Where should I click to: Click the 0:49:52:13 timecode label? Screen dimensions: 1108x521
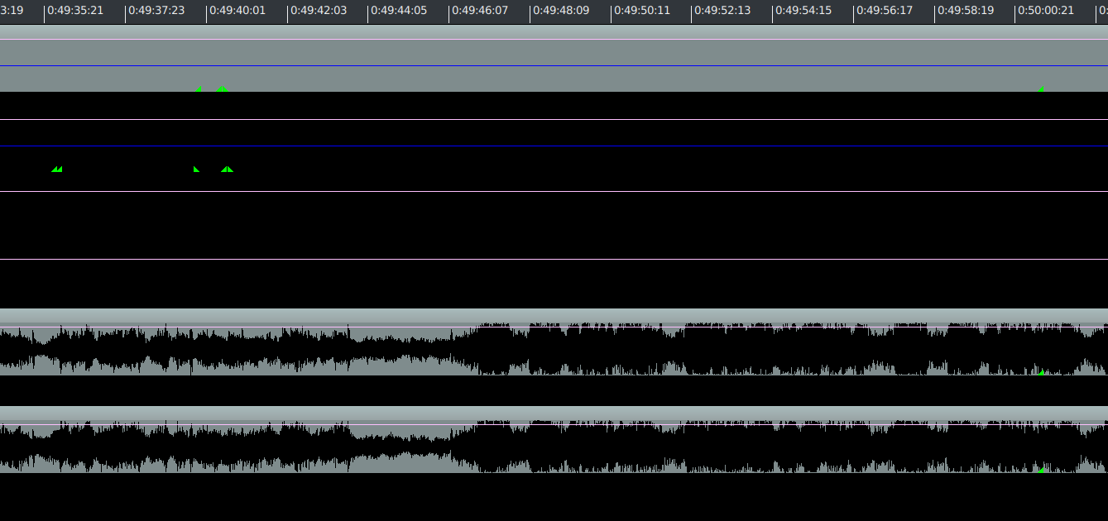click(722, 11)
